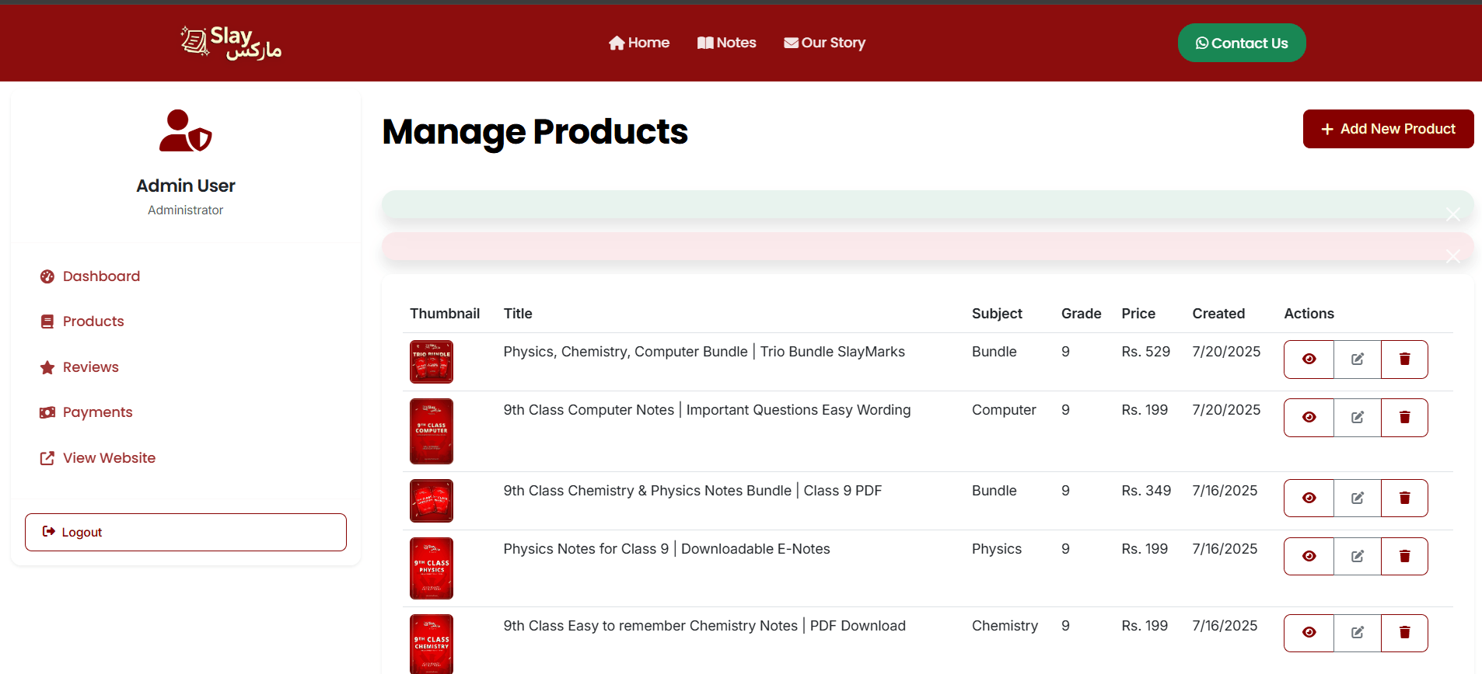
Task: Click the 9th Class Physics thumbnail
Action: click(x=432, y=568)
